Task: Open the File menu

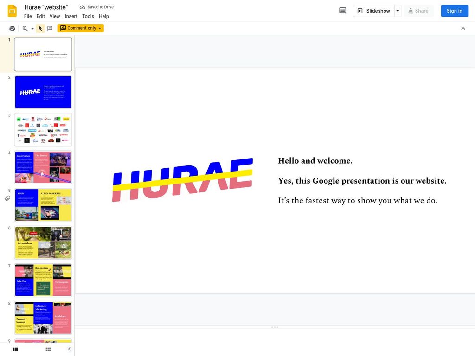Action: (28, 16)
